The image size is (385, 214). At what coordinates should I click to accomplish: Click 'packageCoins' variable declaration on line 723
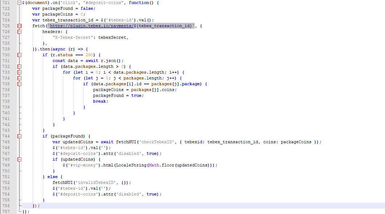[57, 14]
